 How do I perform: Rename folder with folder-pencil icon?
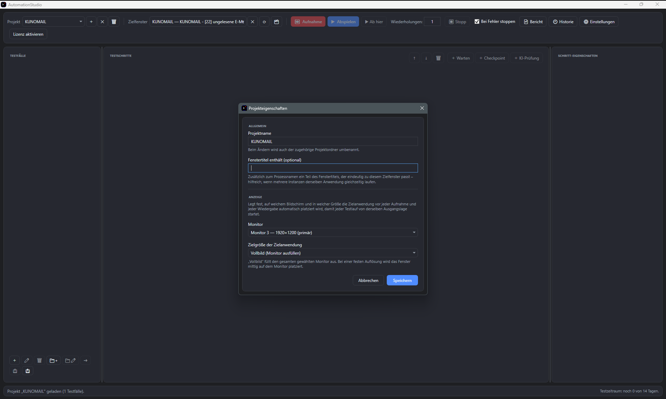(x=70, y=360)
